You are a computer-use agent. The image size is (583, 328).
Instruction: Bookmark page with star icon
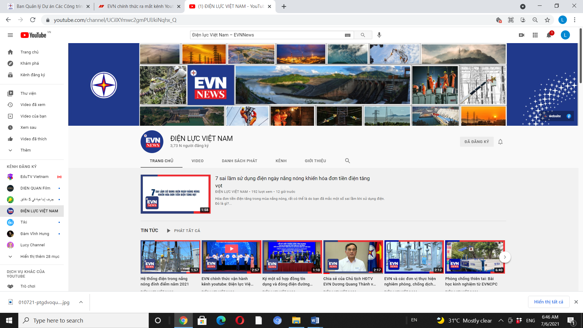(547, 20)
